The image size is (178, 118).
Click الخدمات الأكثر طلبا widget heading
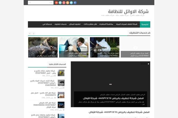coord(57,64)
